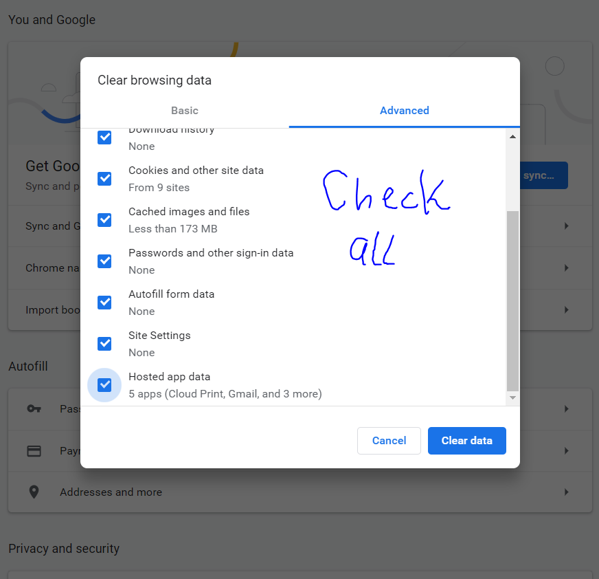This screenshot has height=579, width=599.
Task: Click the location pin Addresses icon
Action: pyautogui.click(x=34, y=492)
